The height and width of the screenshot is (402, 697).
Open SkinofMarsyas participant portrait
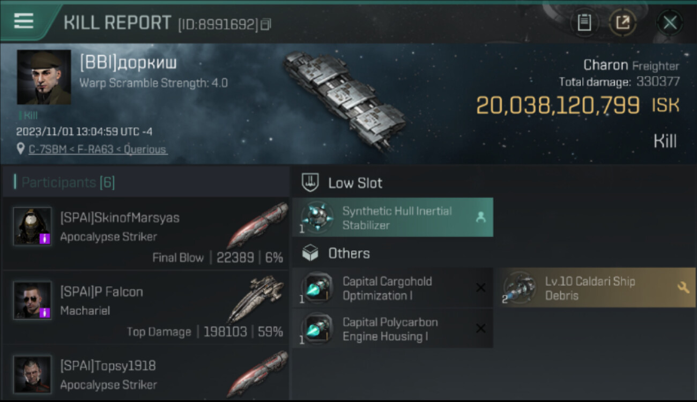[32, 226]
